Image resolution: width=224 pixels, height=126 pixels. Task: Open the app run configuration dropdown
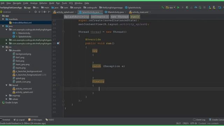(x=170, y=7)
